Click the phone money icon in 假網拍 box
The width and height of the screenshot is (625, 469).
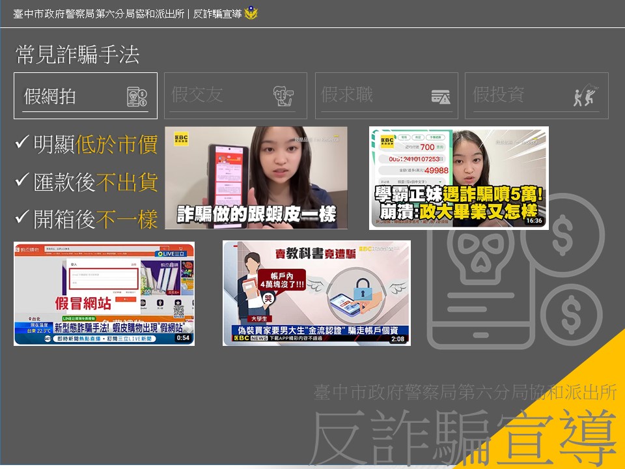pyautogui.click(x=137, y=96)
